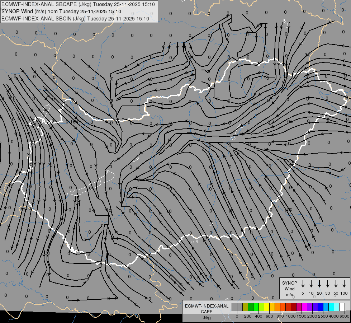Pick the yellow-green lime CAPE swatch
This screenshot has height=323, width=351.
pos(261,307)
